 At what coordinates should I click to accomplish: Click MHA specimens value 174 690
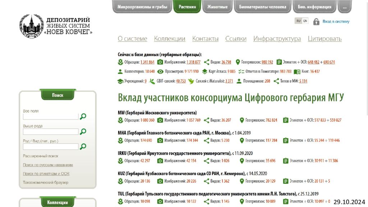(x=146, y=141)
